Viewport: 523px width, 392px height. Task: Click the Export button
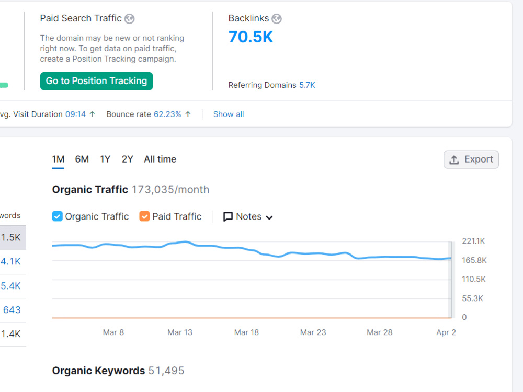click(471, 159)
